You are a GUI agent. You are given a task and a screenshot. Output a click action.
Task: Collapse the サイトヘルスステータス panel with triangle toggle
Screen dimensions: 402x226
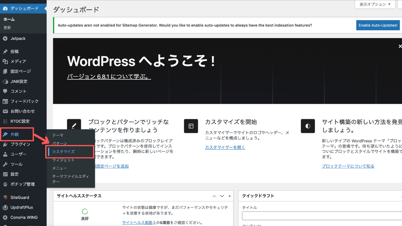(230, 196)
